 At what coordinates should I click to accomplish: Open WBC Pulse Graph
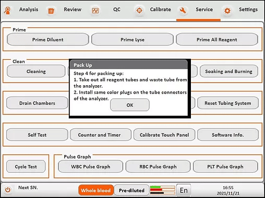(x=91, y=166)
